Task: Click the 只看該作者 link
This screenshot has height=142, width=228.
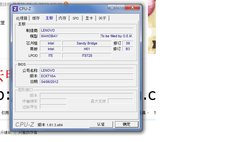Action: coord(28,133)
